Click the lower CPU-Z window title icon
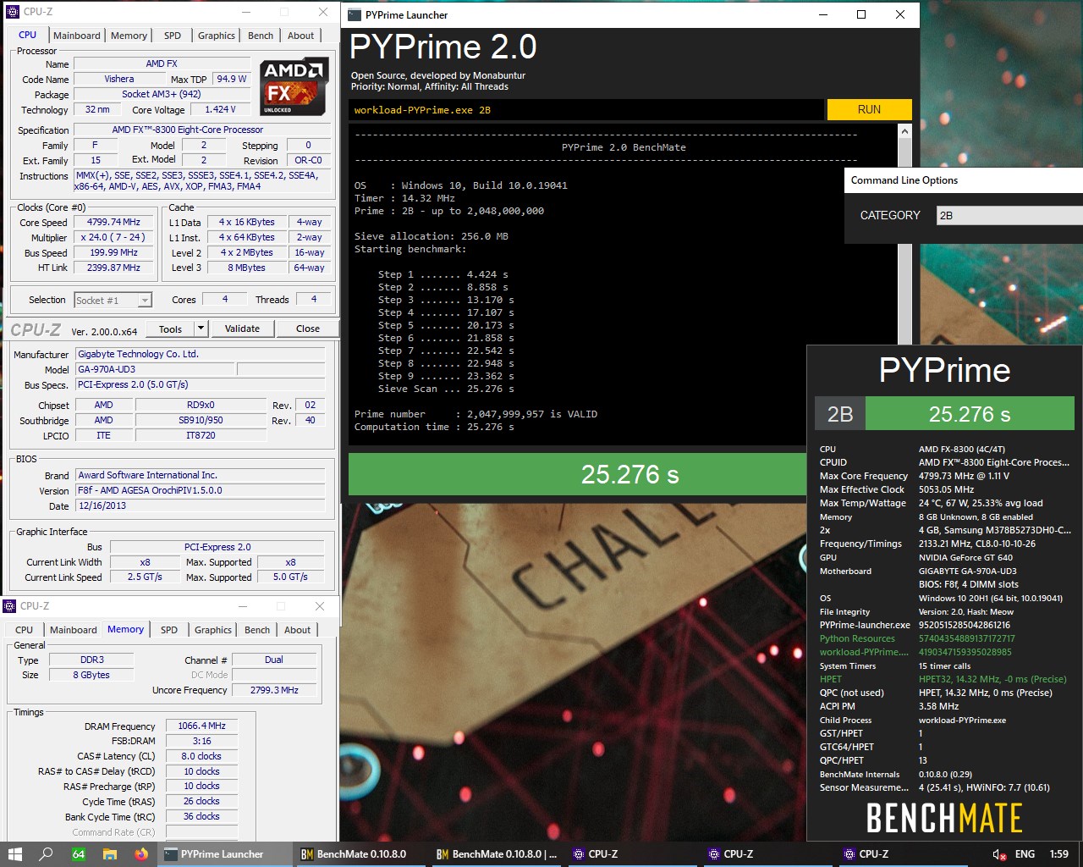Screen dimensions: 1083x867 point(9,605)
